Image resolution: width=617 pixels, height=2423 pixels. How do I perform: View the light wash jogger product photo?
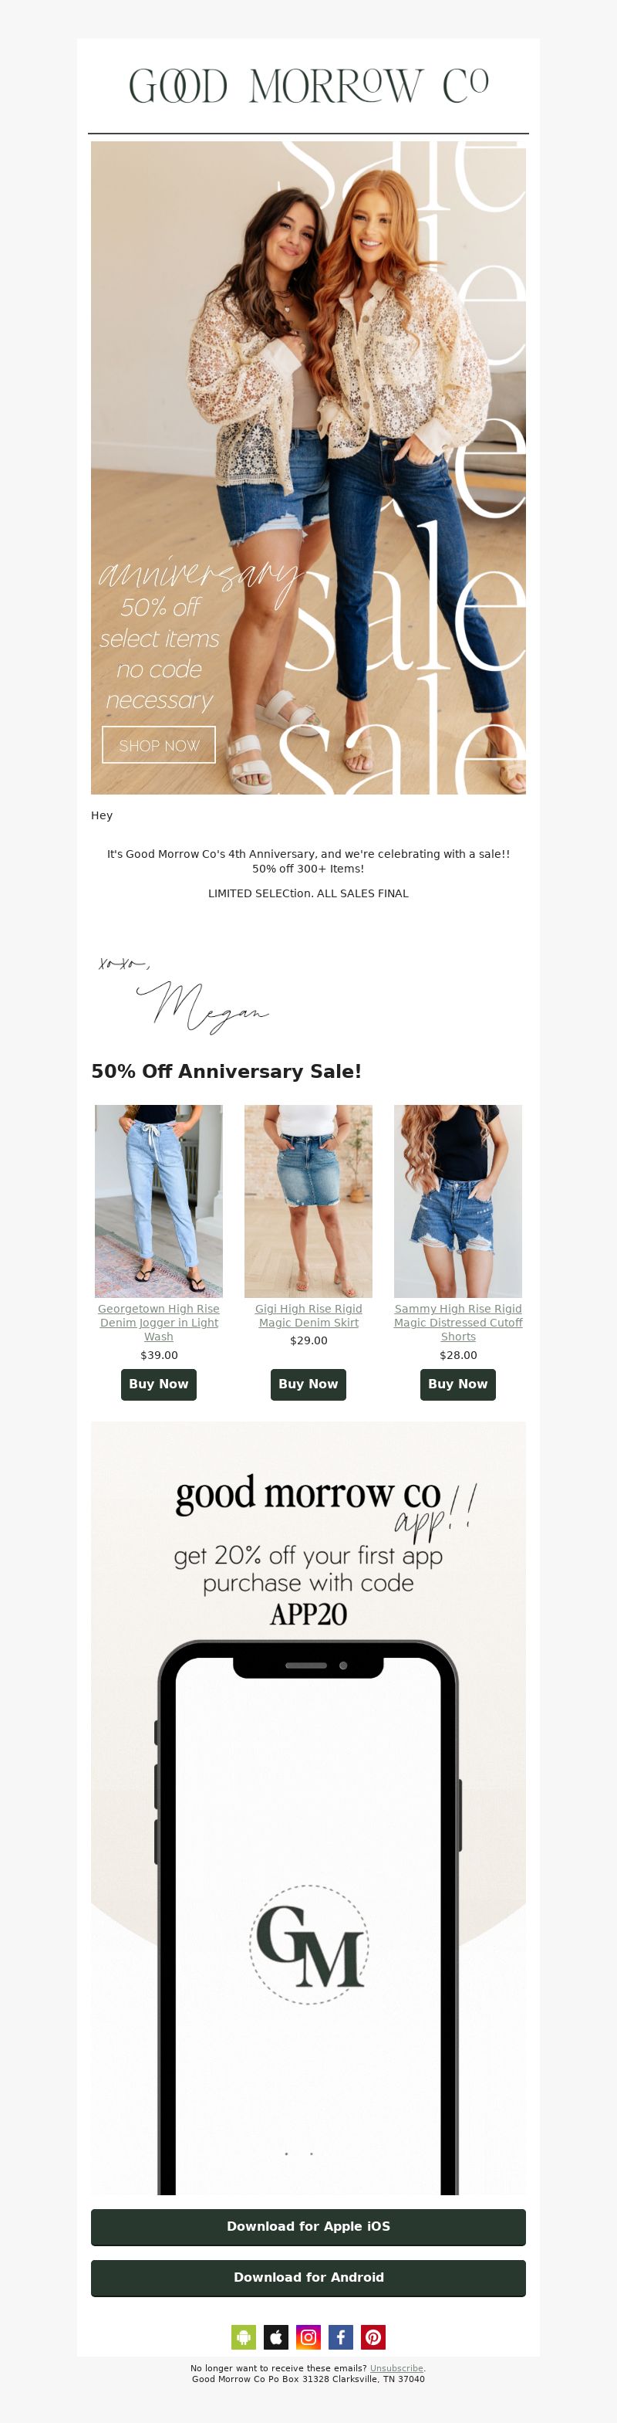click(159, 1201)
